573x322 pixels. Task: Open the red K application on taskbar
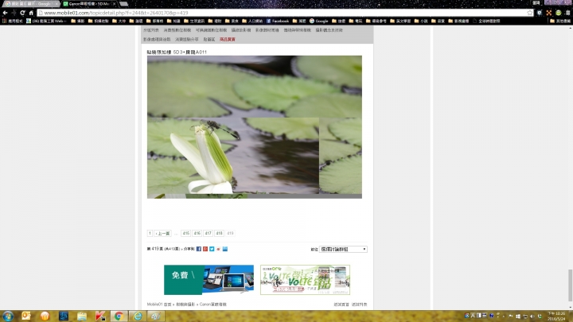[x=100, y=316]
